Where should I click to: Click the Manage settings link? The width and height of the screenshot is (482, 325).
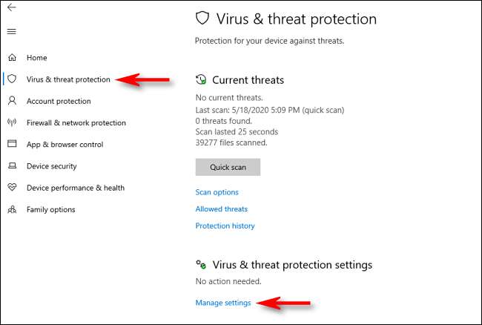pyautogui.click(x=222, y=303)
